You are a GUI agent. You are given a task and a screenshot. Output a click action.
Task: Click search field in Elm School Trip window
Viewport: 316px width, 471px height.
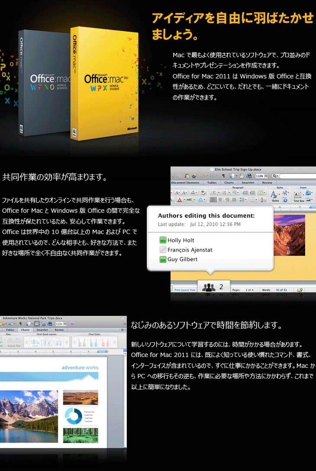point(295,176)
